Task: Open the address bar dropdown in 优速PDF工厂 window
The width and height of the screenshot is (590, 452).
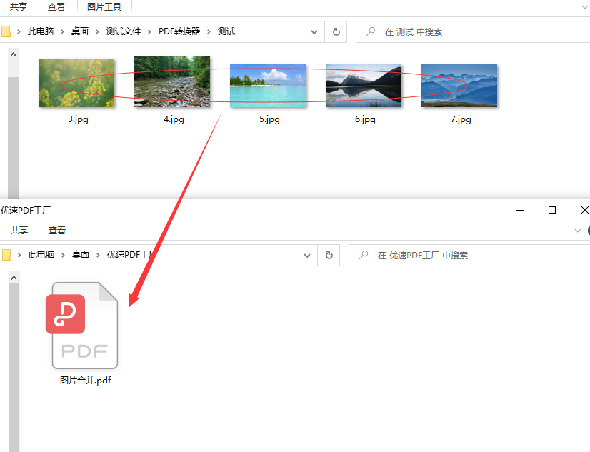Action: coord(307,255)
